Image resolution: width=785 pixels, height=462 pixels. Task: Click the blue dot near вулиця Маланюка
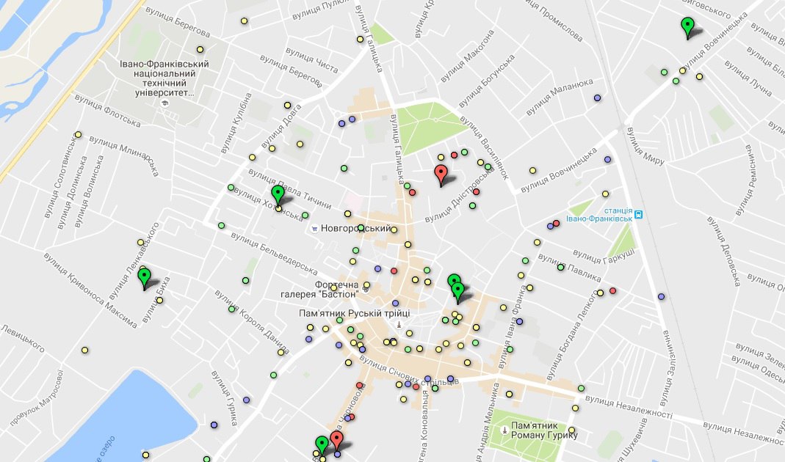pos(597,98)
